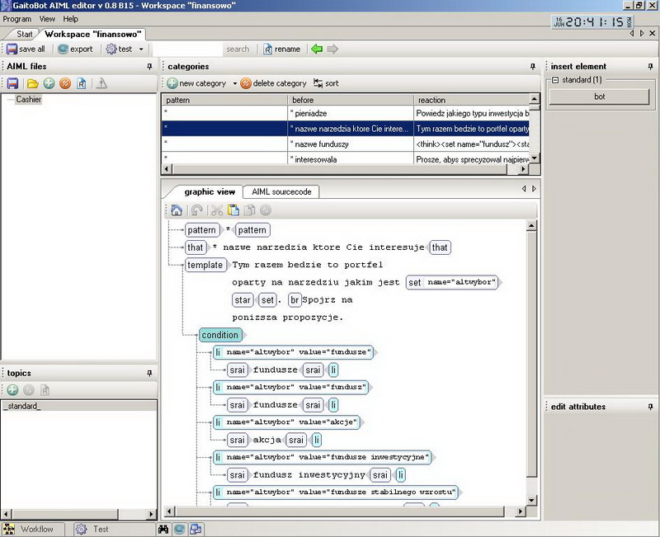The height and width of the screenshot is (537, 660).
Task: Open the Program menu
Action: pyautogui.click(x=16, y=19)
